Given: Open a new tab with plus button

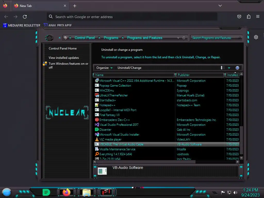Looking at the screenshot, I should coord(75,6).
